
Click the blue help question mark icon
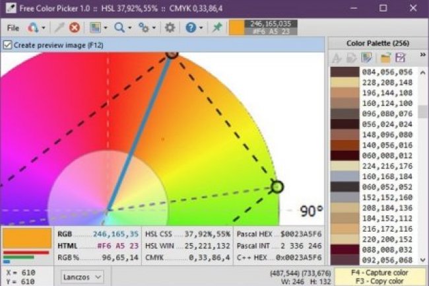point(190,28)
